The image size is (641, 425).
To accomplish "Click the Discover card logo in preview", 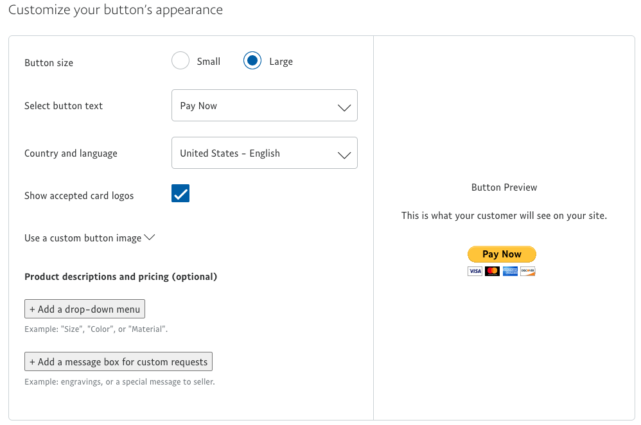I will pyautogui.click(x=527, y=272).
